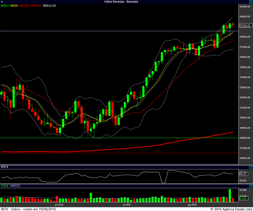
Task: Click the 46000,00 price axis label
Action: 245,158
